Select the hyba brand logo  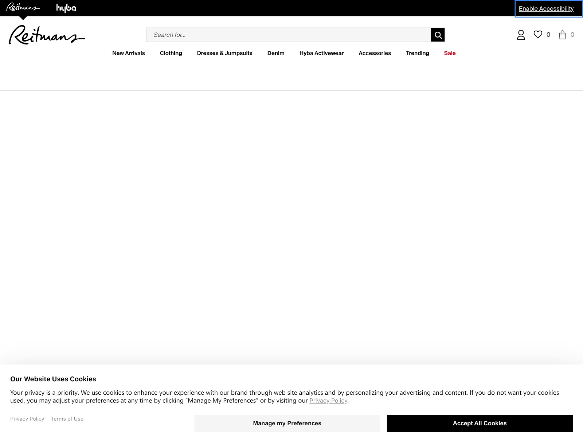pos(66,8)
